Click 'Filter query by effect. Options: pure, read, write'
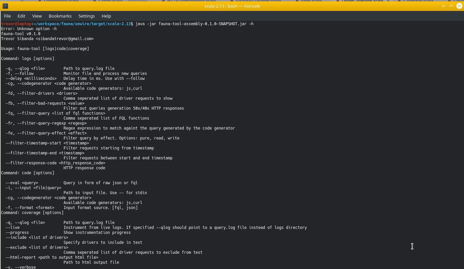This screenshot has height=269, width=464. tap(121, 138)
